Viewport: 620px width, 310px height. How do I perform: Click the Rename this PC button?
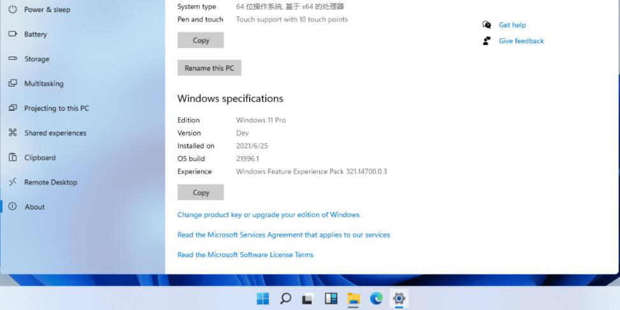click(x=209, y=68)
